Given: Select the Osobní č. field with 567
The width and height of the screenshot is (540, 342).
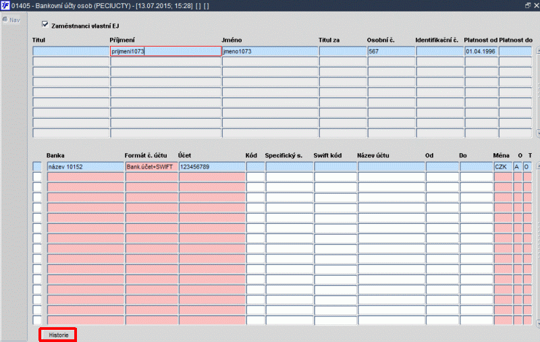Looking at the screenshot, I should (x=391, y=51).
